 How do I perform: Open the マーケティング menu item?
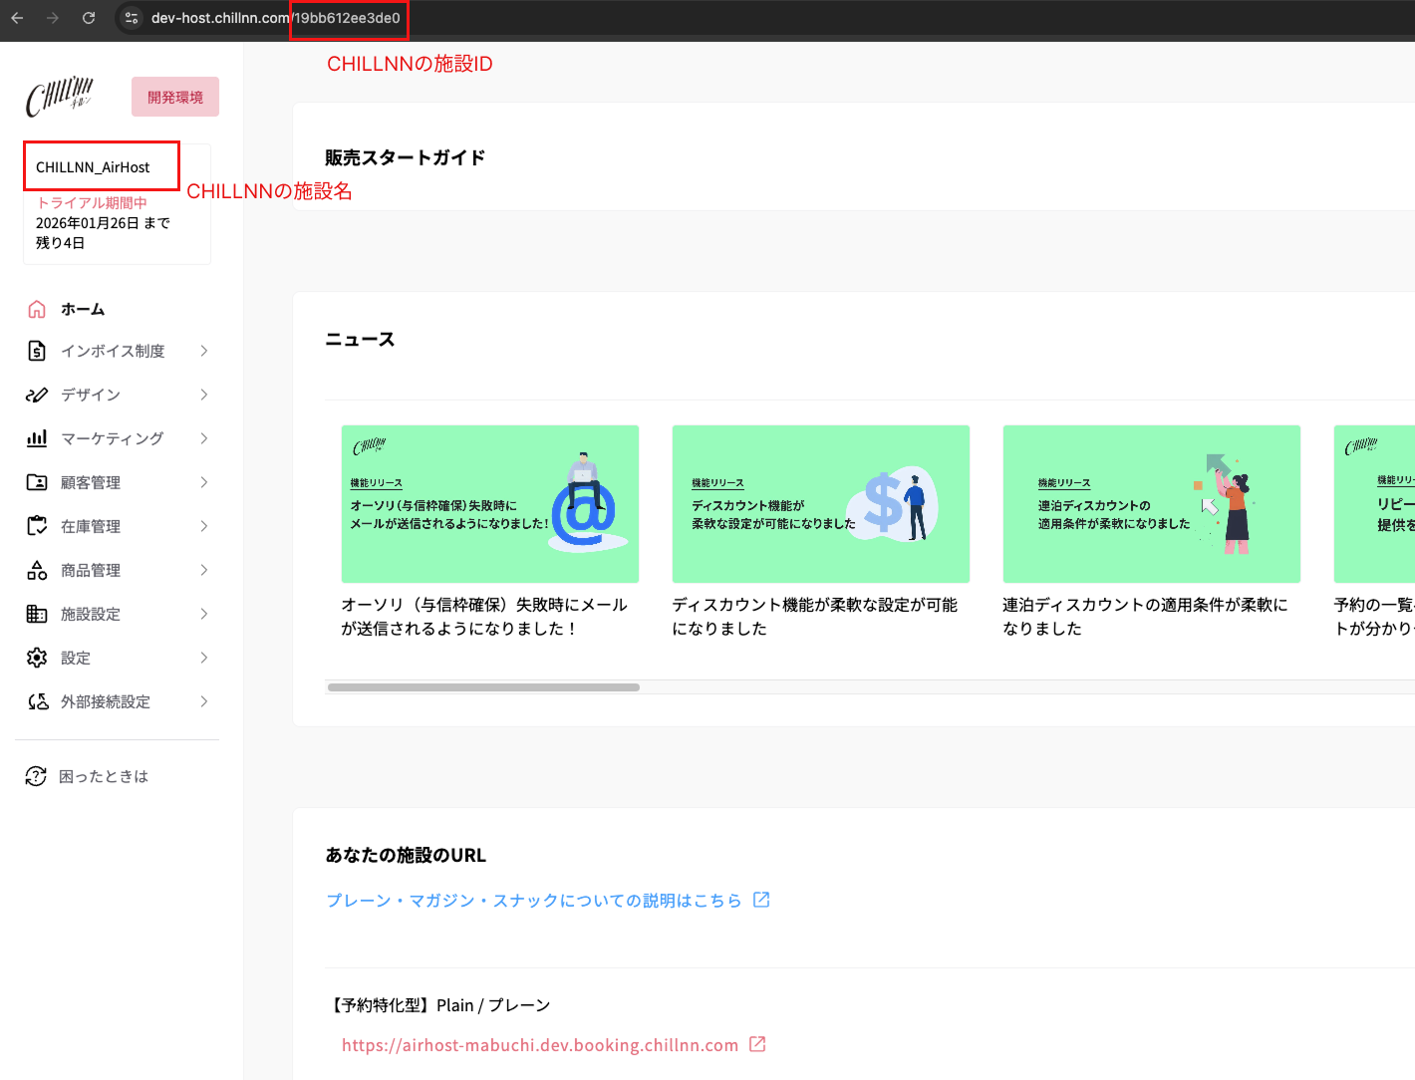click(x=113, y=438)
